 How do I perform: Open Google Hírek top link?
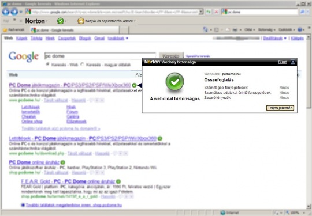click(50, 38)
